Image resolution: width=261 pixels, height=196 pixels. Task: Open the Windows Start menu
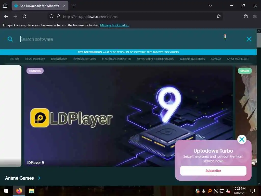pyautogui.click(x=6, y=191)
